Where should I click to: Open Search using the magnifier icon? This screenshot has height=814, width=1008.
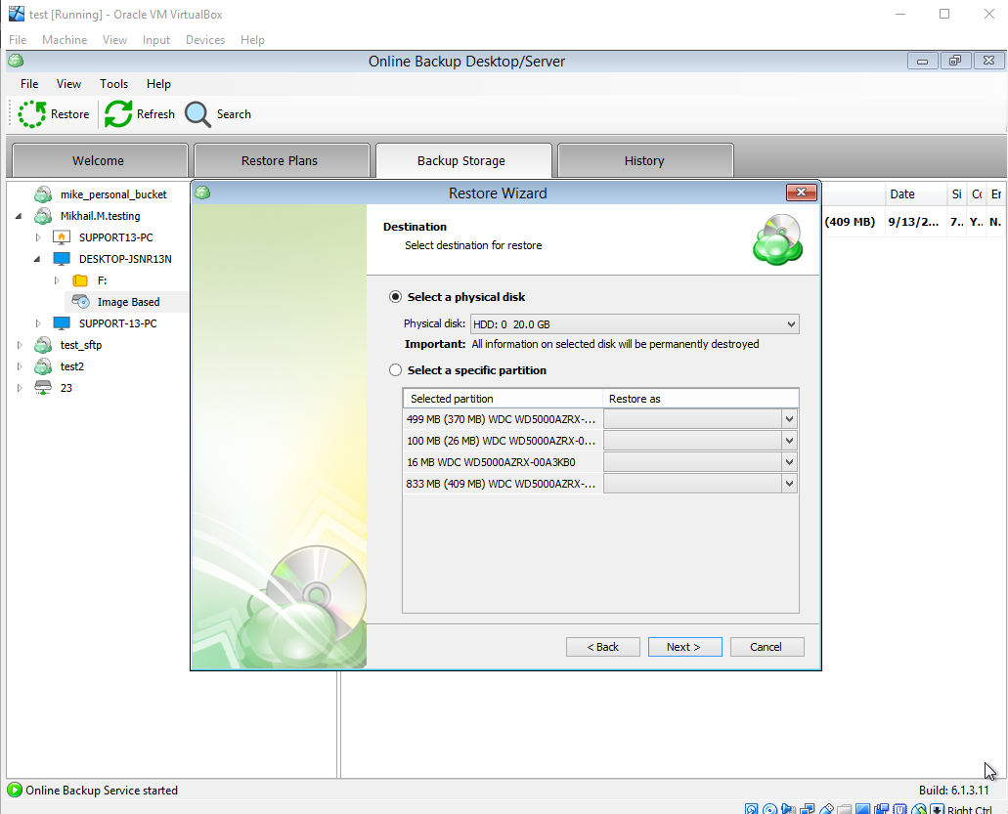click(197, 114)
